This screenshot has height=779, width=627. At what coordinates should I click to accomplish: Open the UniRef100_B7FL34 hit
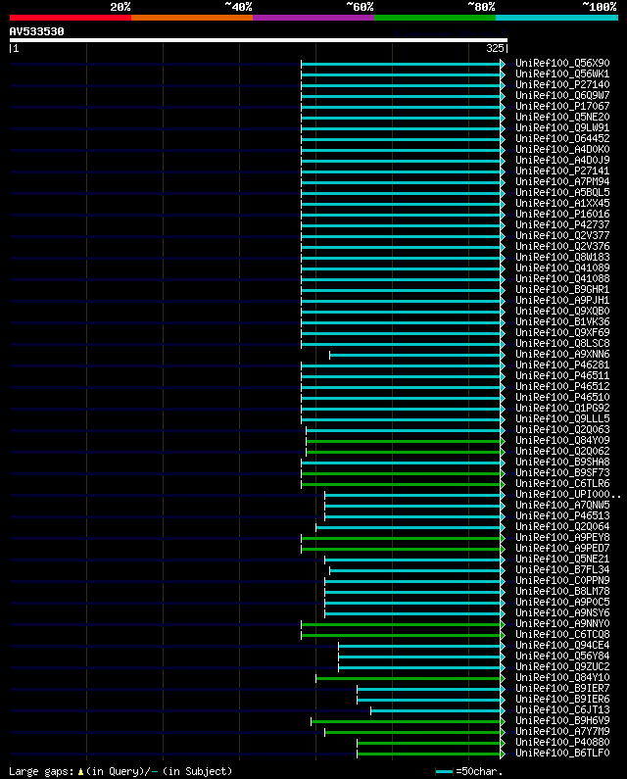pos(562,570)
